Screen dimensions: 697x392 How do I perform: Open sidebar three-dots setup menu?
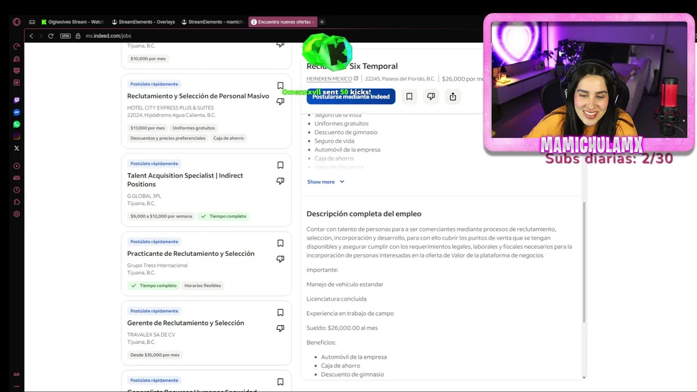coord(17,386)
